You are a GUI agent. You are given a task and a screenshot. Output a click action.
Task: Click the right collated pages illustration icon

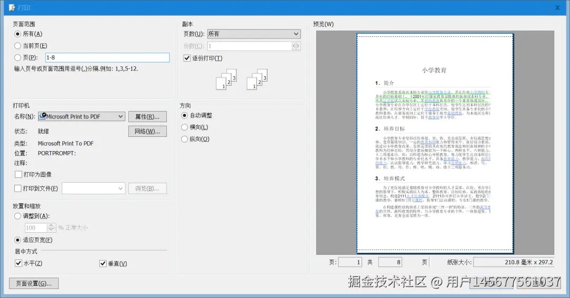pos(257,80)
